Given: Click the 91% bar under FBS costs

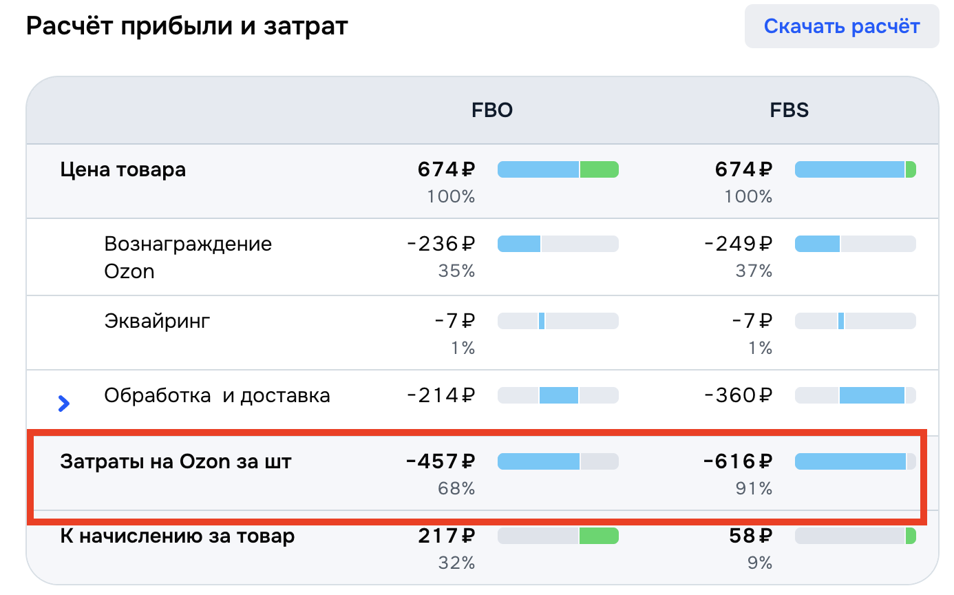Looking at the screenshot, I should pos(856,461).
